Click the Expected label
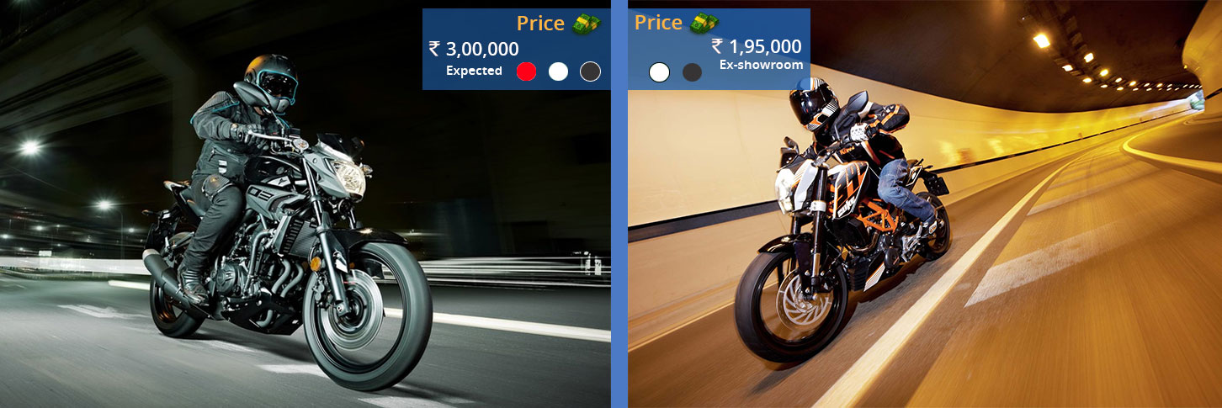The width and height of the screenshot is (1222, 408). pos(474,71)
